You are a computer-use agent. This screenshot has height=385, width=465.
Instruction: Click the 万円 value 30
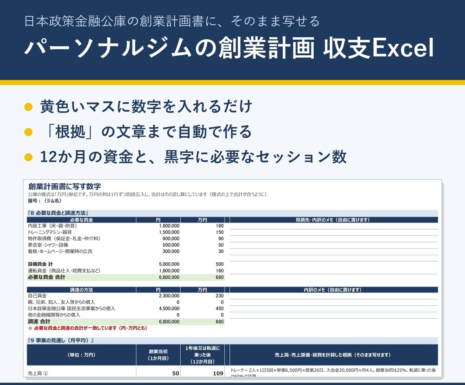tap(221, 252)
